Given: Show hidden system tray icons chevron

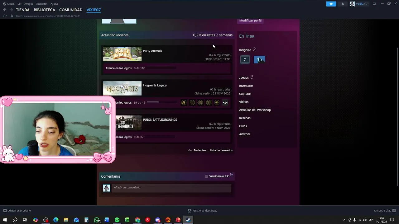Looking at the screenshot, I should pos(344,220).
